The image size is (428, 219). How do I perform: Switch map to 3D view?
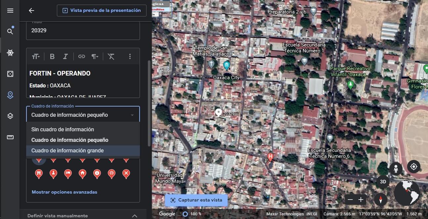coord(383,182)
